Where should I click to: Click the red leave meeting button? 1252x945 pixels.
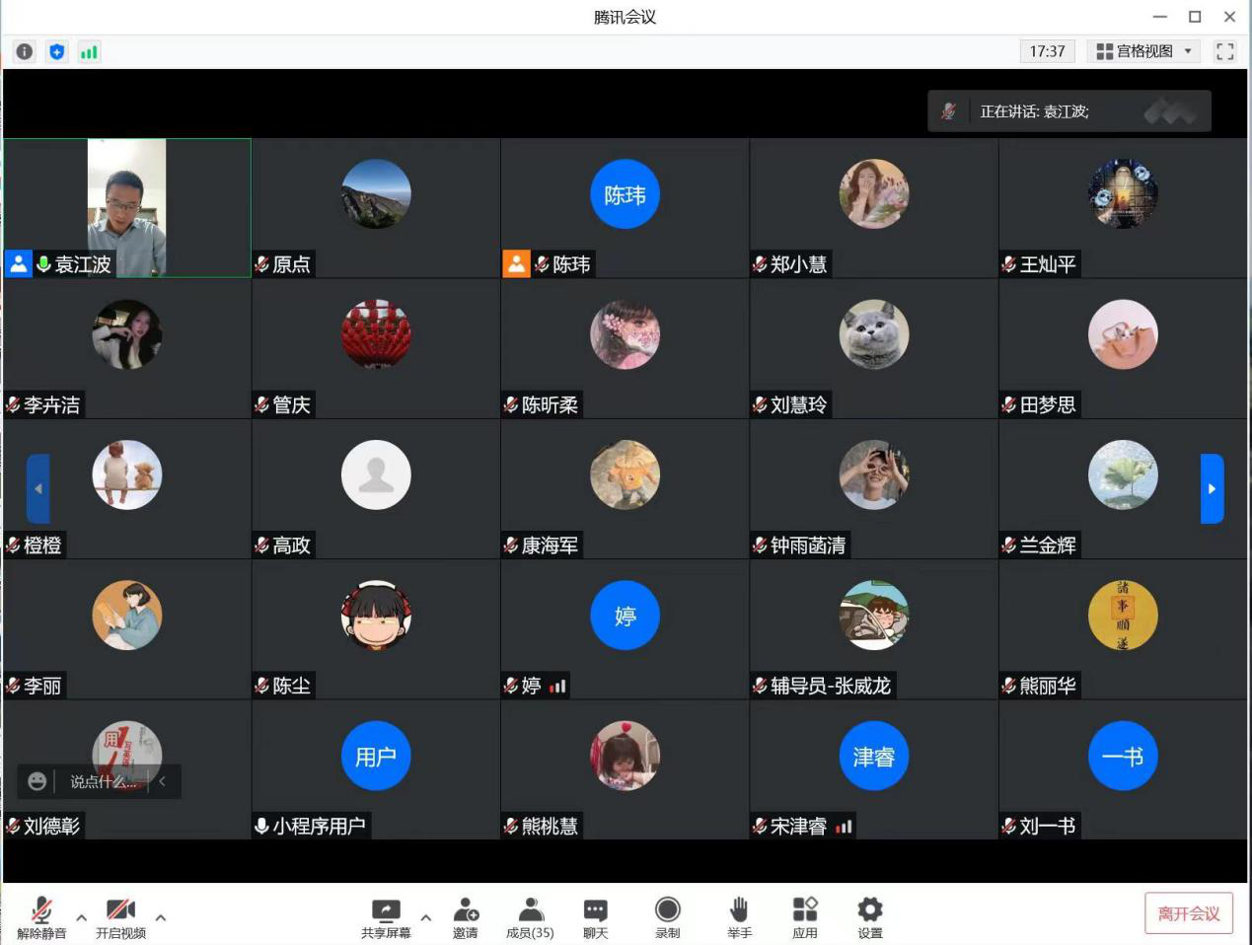(x=1189, y=913)
